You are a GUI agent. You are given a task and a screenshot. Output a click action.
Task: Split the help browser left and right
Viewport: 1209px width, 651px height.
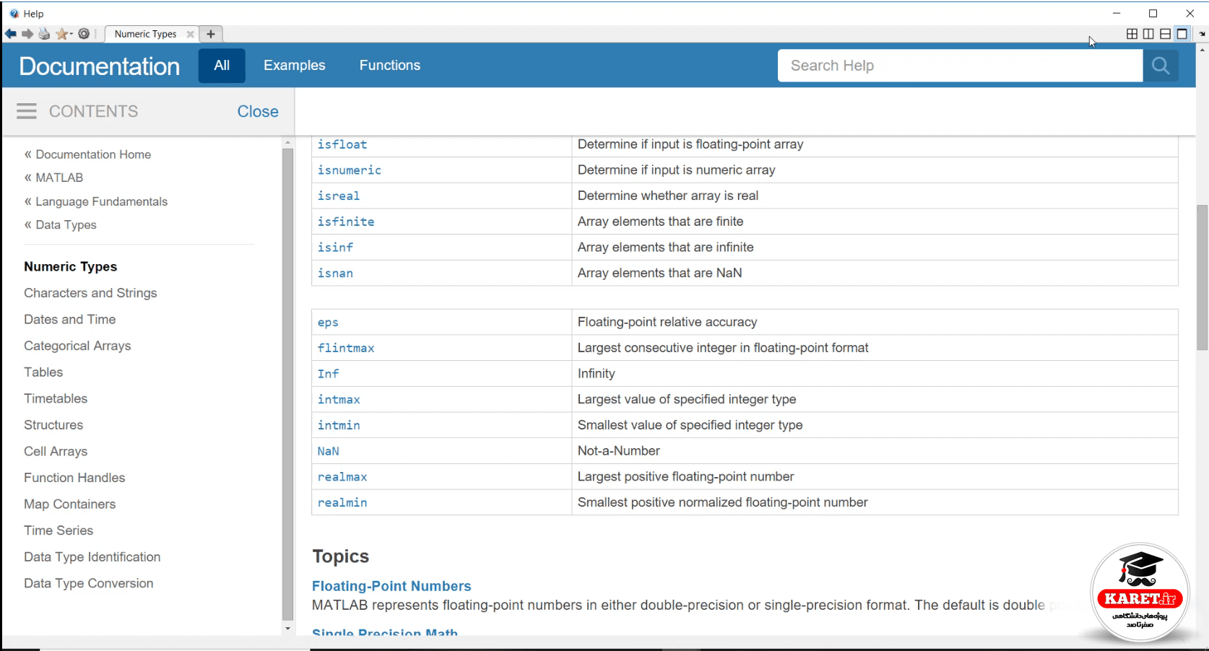[x=1148, y=34]
